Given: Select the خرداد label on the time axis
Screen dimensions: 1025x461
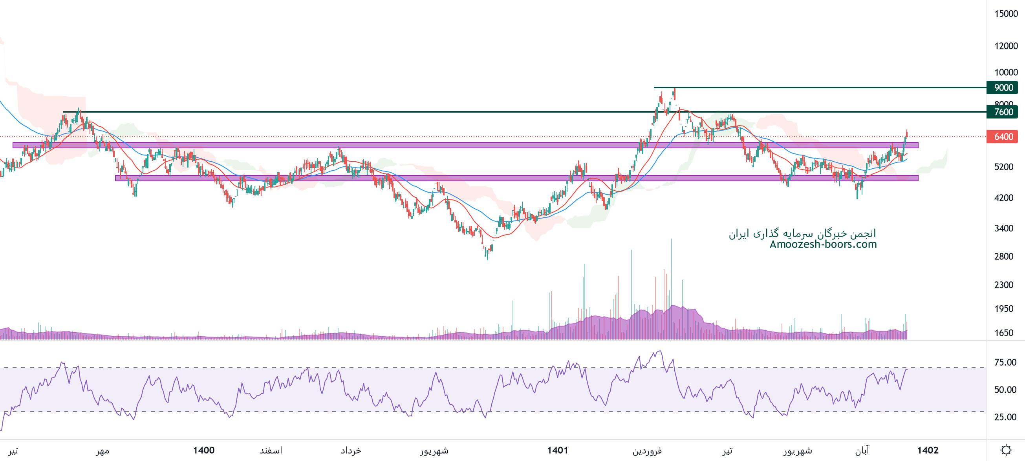Looking at the screenshot, I should (x=351, y=450).
